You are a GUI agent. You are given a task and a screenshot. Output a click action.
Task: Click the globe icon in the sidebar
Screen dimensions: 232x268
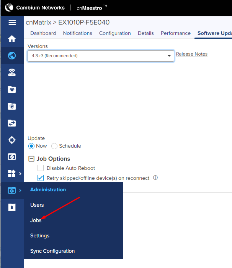pyautogui.click(x=12, y=56)
